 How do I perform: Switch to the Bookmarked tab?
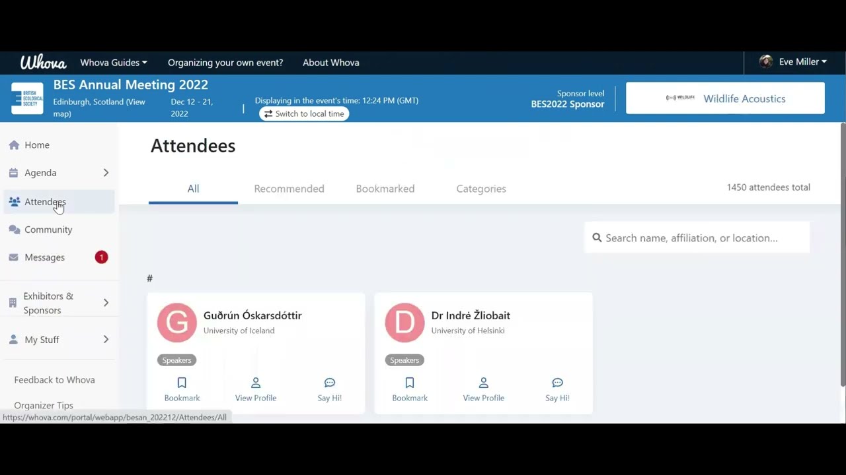coord(385,189)
